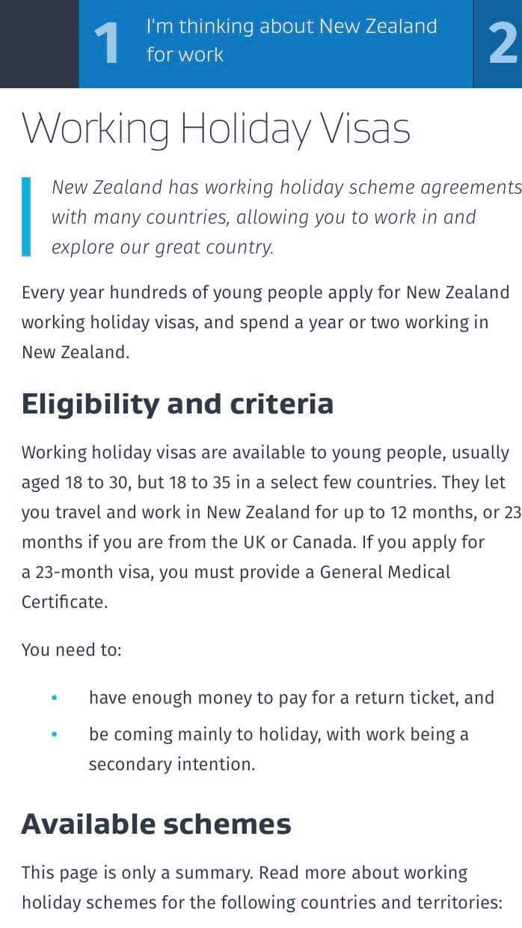Click the 'Eligibility and criteria' heading
The image size is (522, 928).
[177, 404]
